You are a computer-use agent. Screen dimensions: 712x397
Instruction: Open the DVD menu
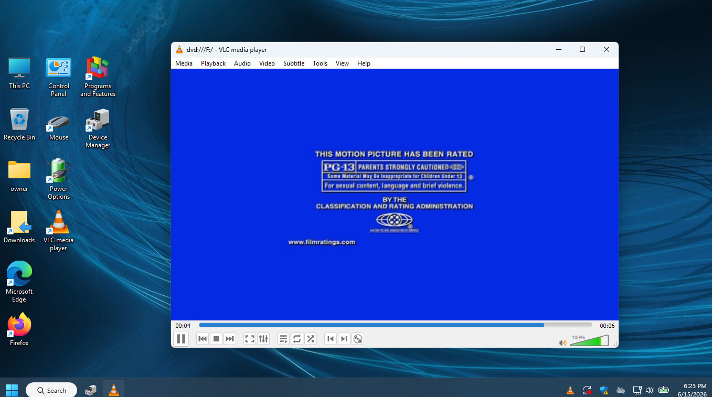(358, 339)
